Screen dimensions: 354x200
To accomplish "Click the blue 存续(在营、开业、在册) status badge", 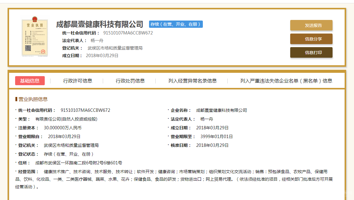I will pos(176,24).
